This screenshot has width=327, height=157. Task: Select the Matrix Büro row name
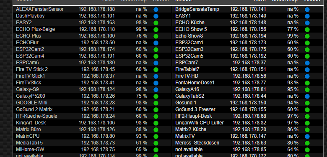click(x=29, y=129)
